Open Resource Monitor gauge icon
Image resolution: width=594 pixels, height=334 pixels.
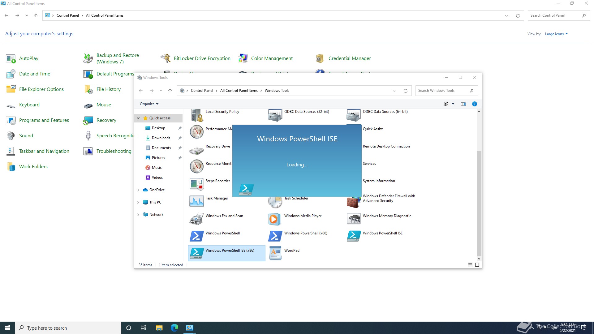click(197, 166)
